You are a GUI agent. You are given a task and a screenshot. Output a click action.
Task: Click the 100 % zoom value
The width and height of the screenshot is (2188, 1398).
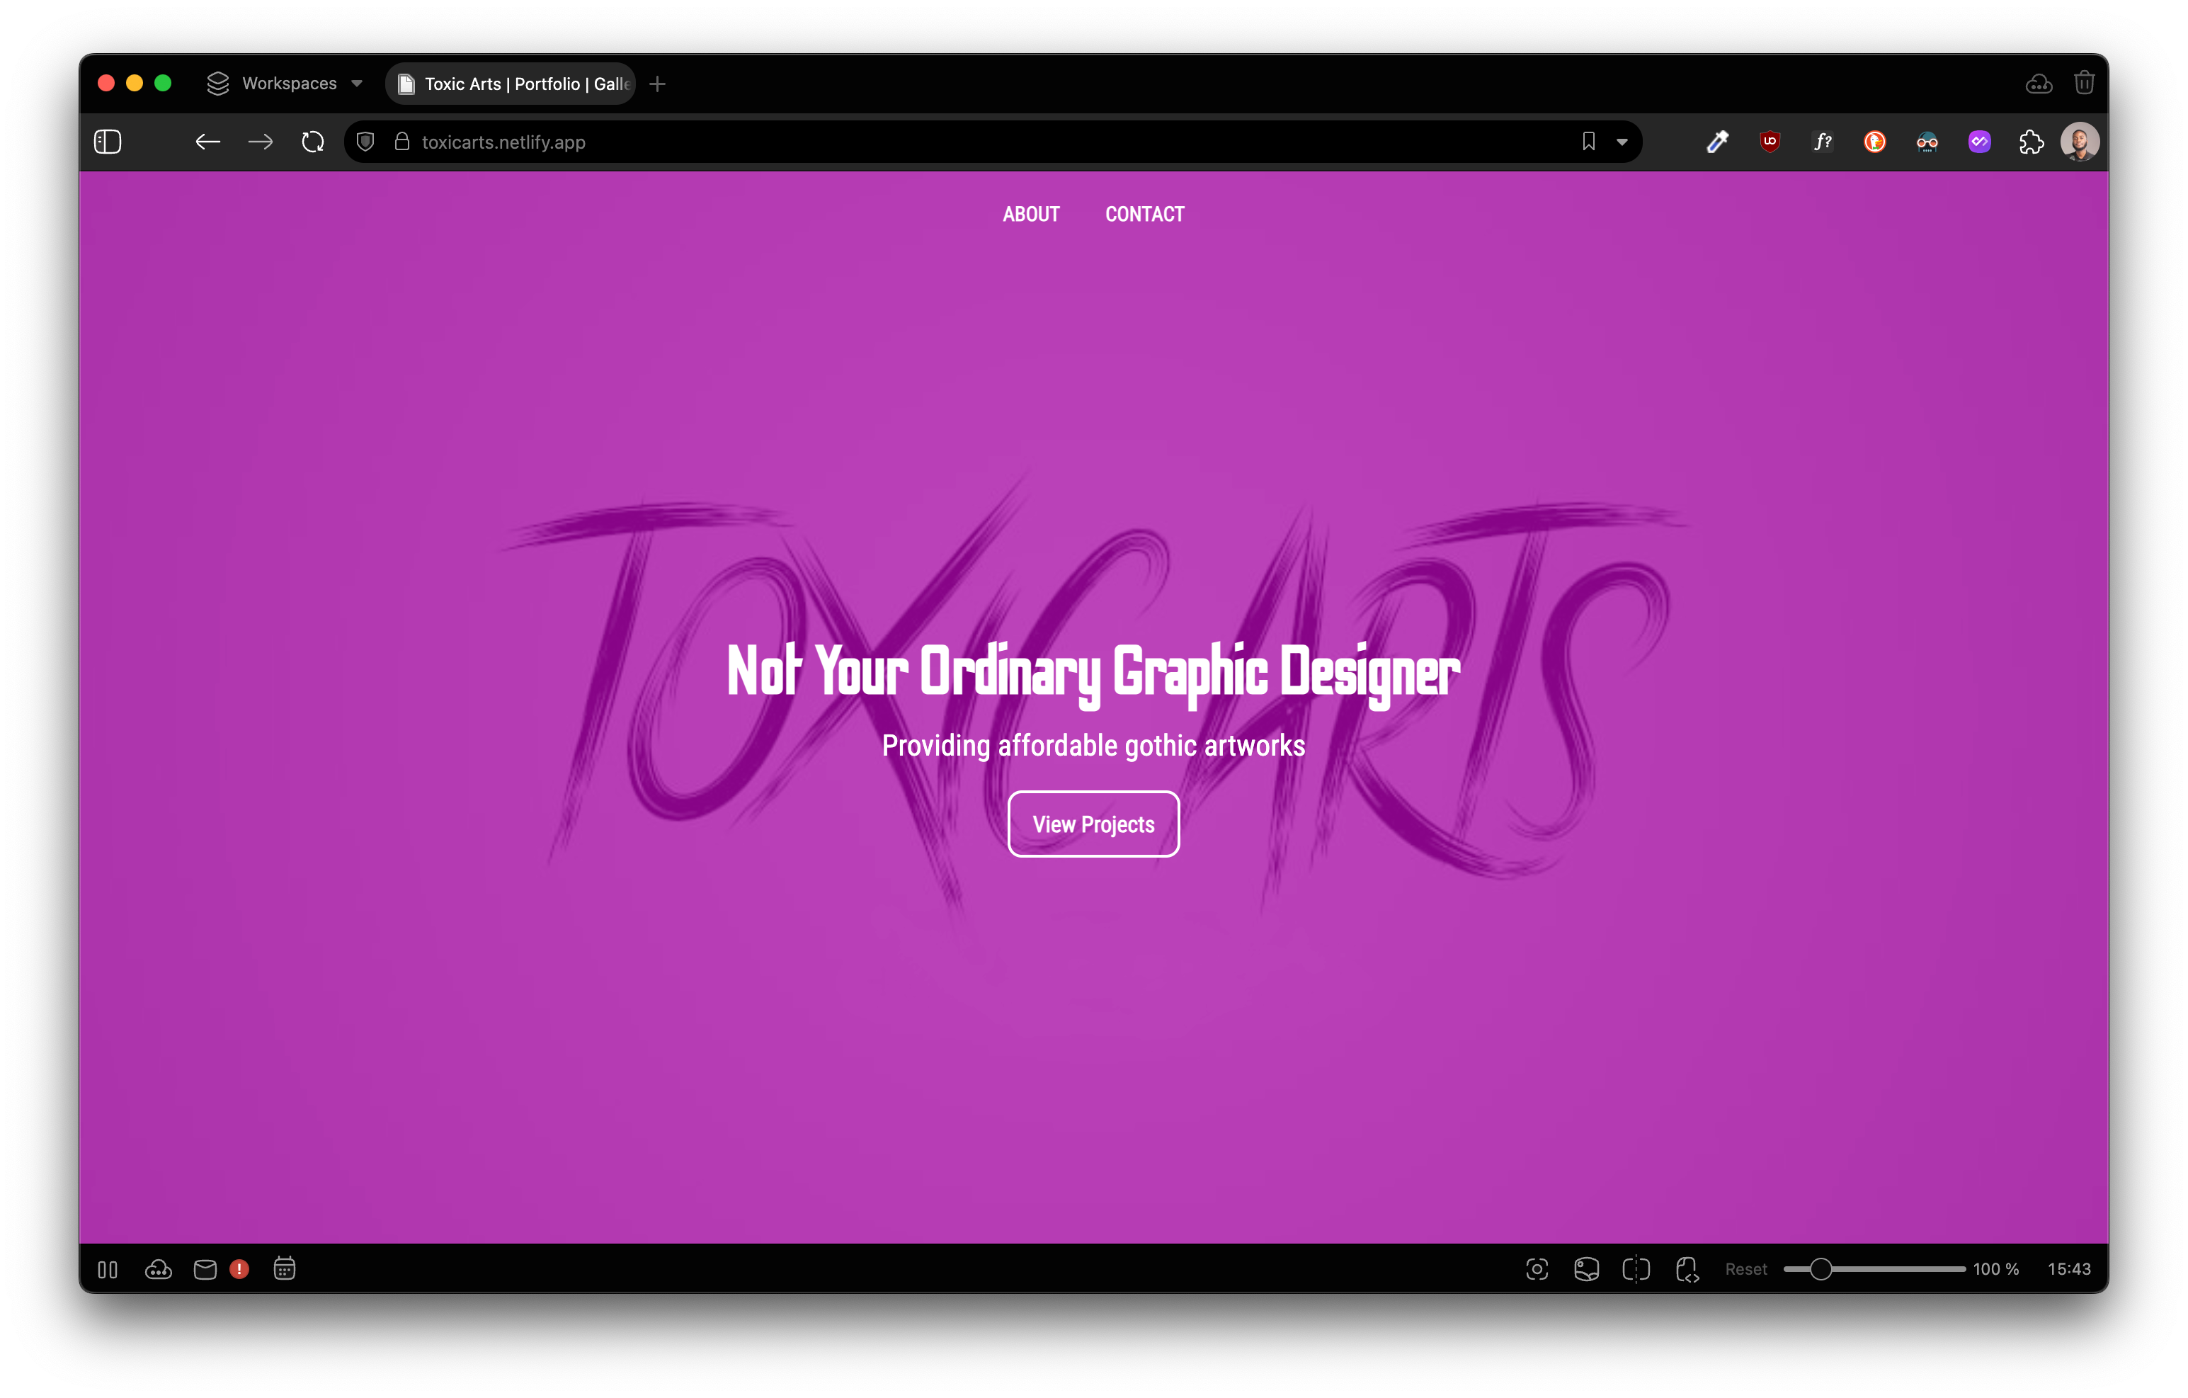pos(1995,1270)
